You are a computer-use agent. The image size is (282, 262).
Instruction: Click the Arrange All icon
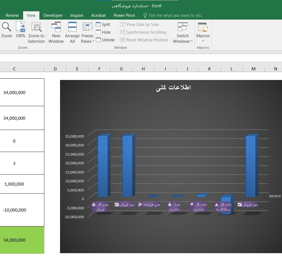point(72,27)
